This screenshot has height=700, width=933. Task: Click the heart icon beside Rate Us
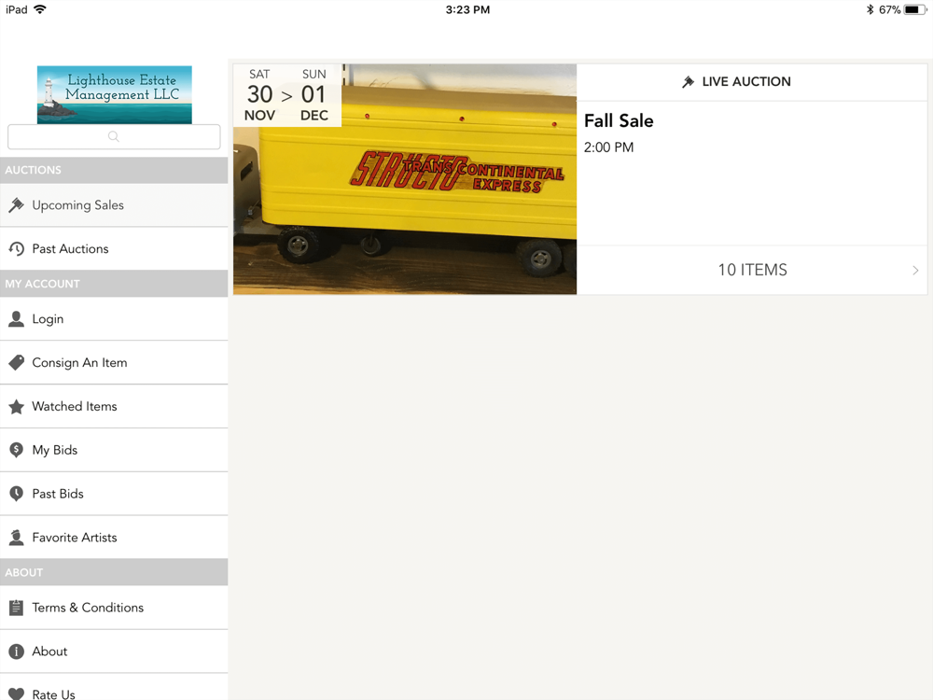coord(17,694)
